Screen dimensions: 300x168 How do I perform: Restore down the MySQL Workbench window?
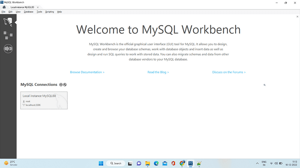point(286,3)
